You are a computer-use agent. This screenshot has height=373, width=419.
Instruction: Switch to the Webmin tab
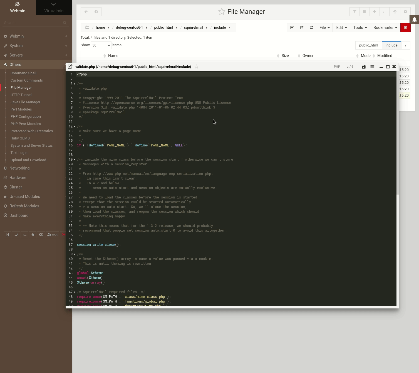click(x=18, y=8)
